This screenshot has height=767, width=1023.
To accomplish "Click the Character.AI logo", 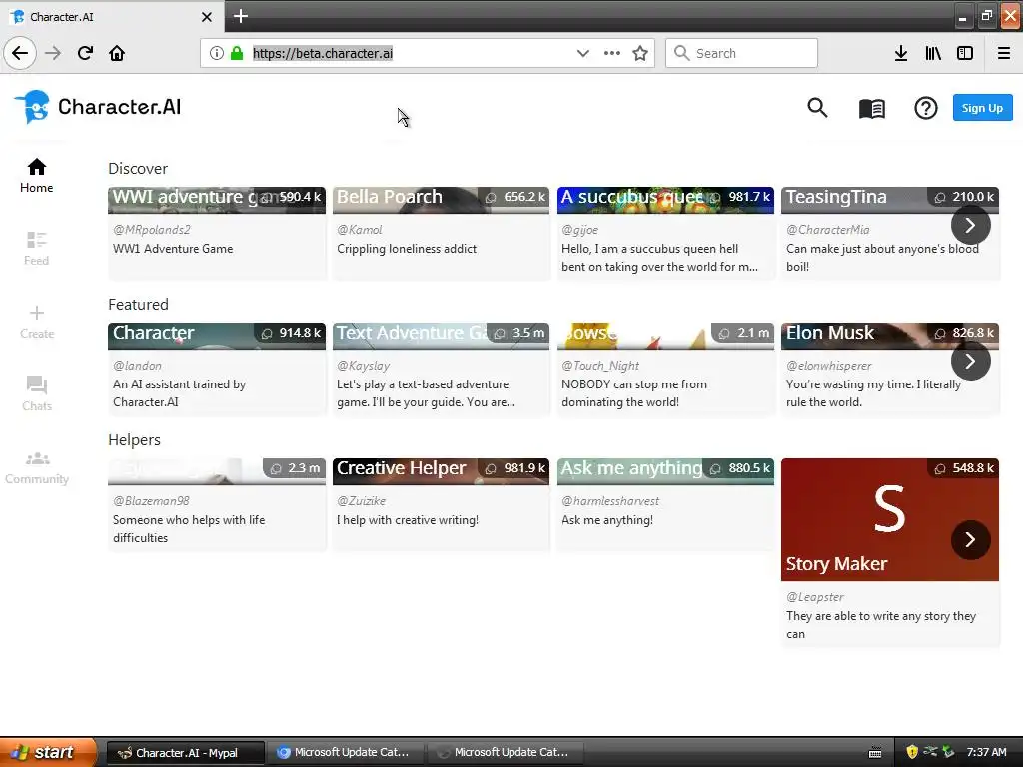I will coord(98,107).
